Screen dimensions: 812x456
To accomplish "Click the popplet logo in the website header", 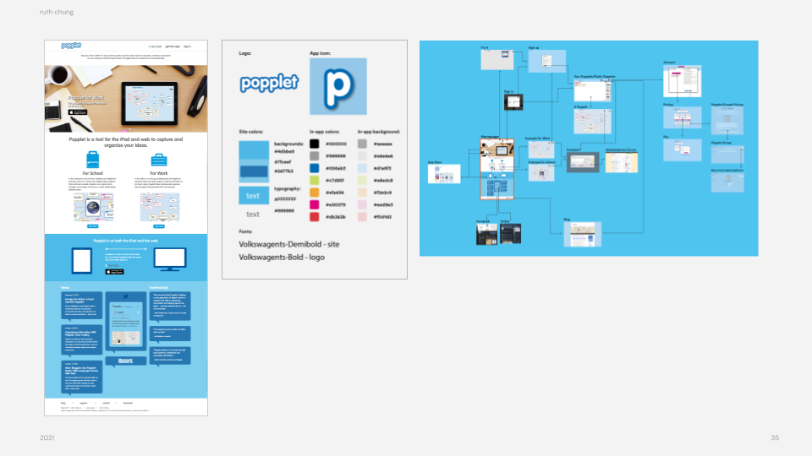I will pos(71,46).
